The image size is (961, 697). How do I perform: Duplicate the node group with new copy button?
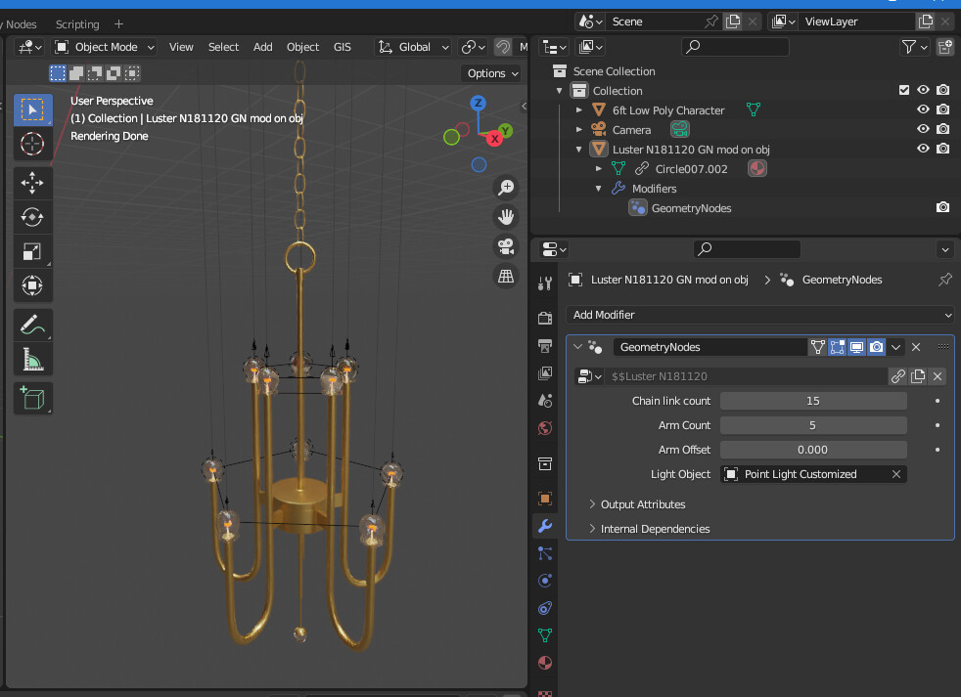pyautogui.click(x=918, y=376)
